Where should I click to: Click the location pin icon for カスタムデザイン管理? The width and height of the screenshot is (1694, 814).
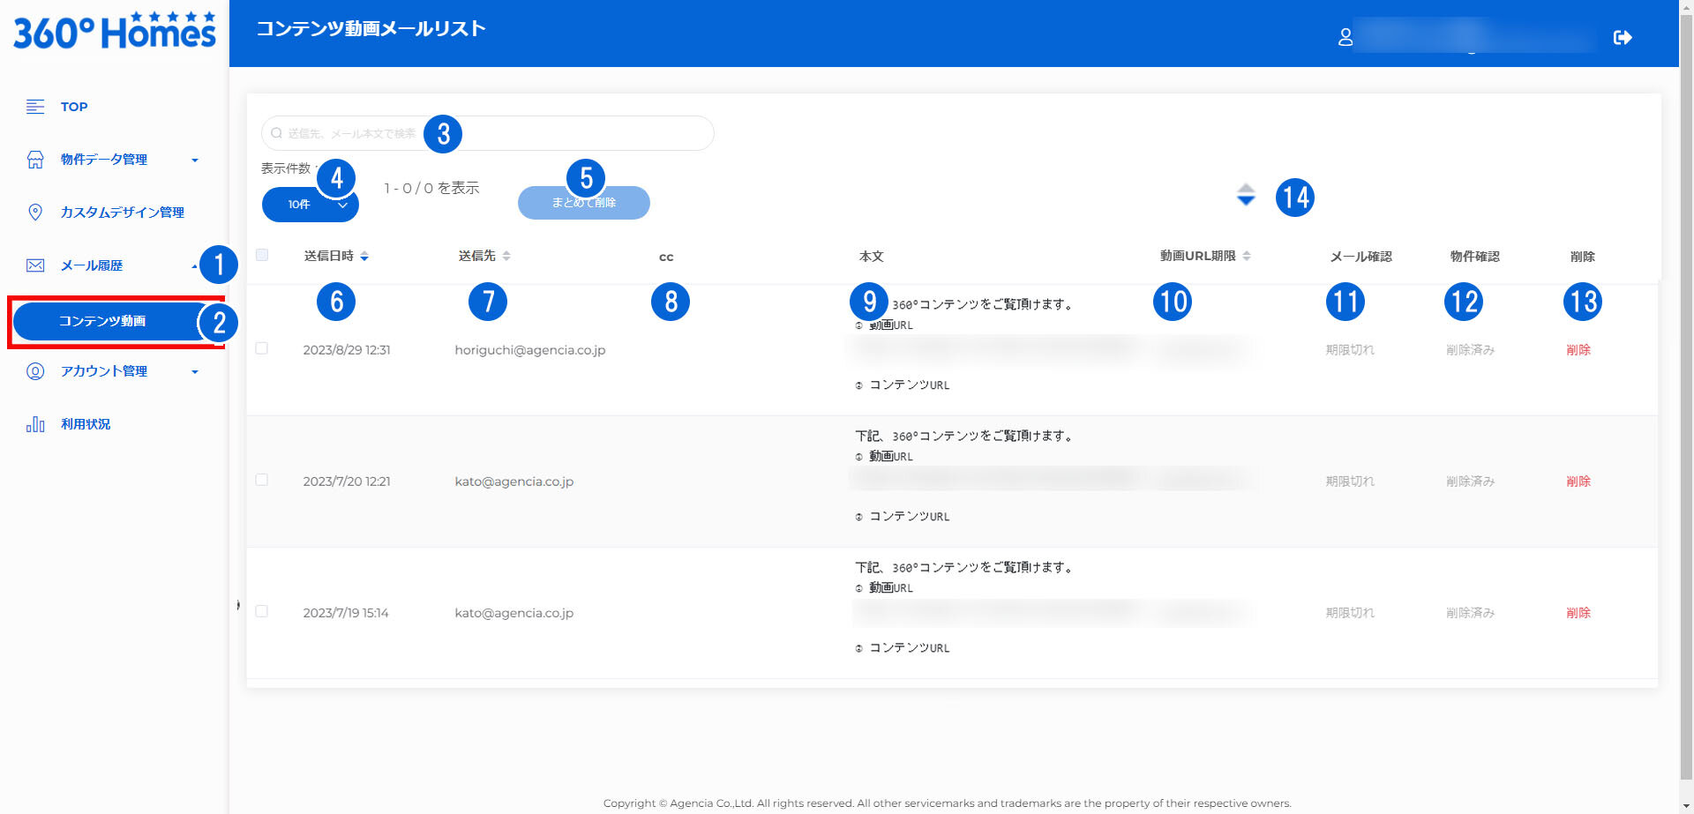(35, 213)
